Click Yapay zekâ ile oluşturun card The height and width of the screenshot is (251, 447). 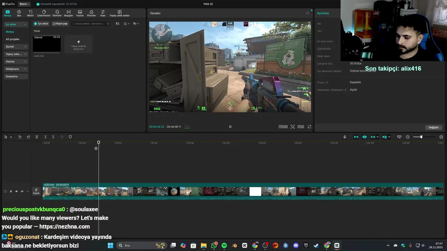click(x=79, y=44)
